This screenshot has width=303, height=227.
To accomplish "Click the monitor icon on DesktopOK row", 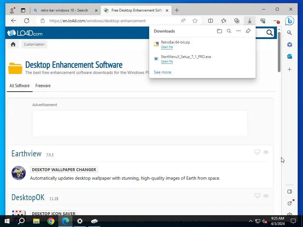I will (x=257, y=196).
